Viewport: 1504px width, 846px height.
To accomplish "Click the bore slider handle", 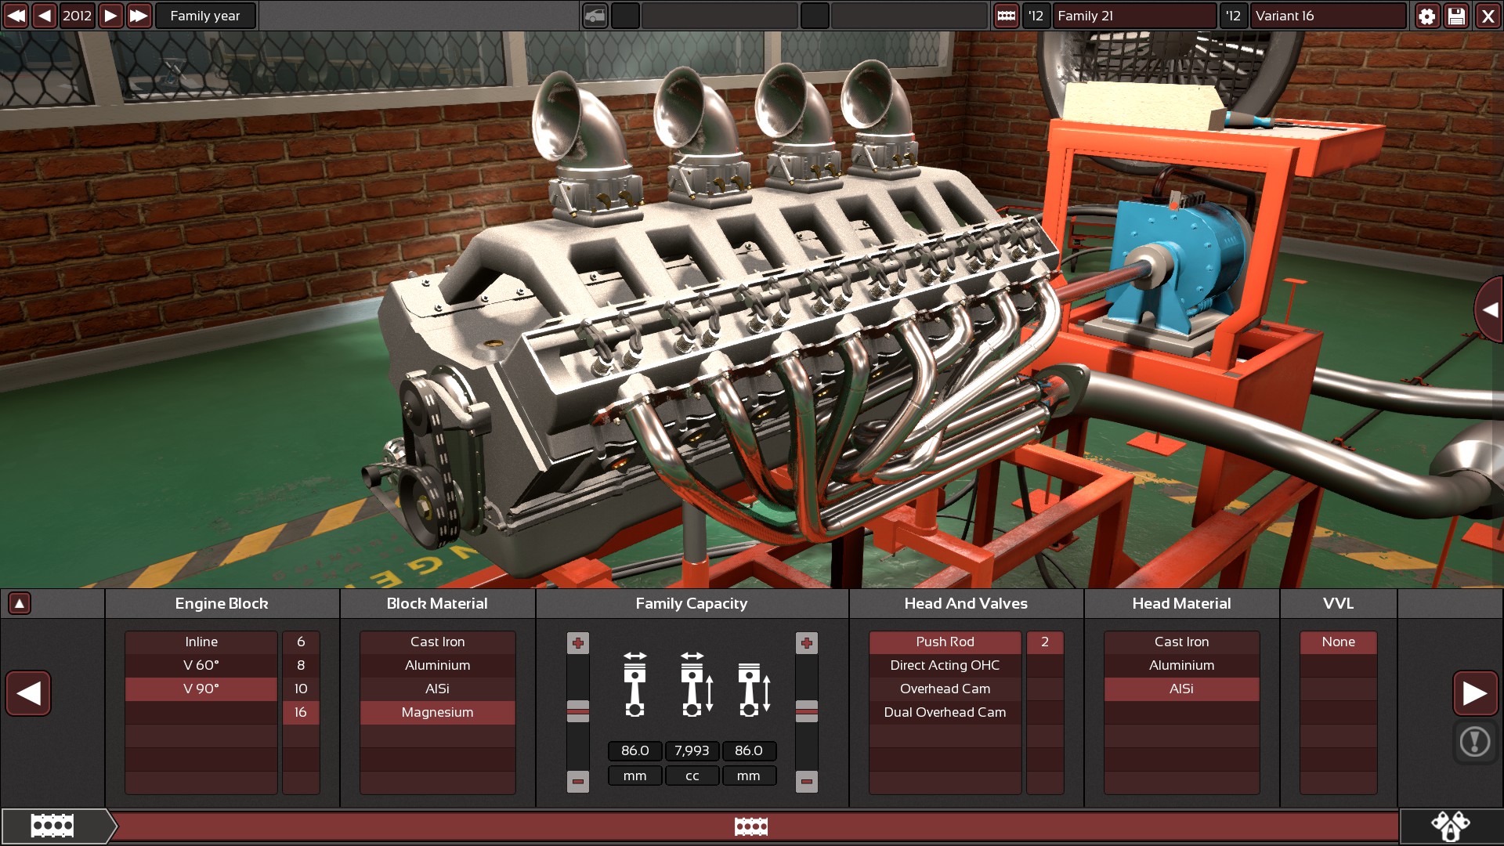I will point(578,710).
